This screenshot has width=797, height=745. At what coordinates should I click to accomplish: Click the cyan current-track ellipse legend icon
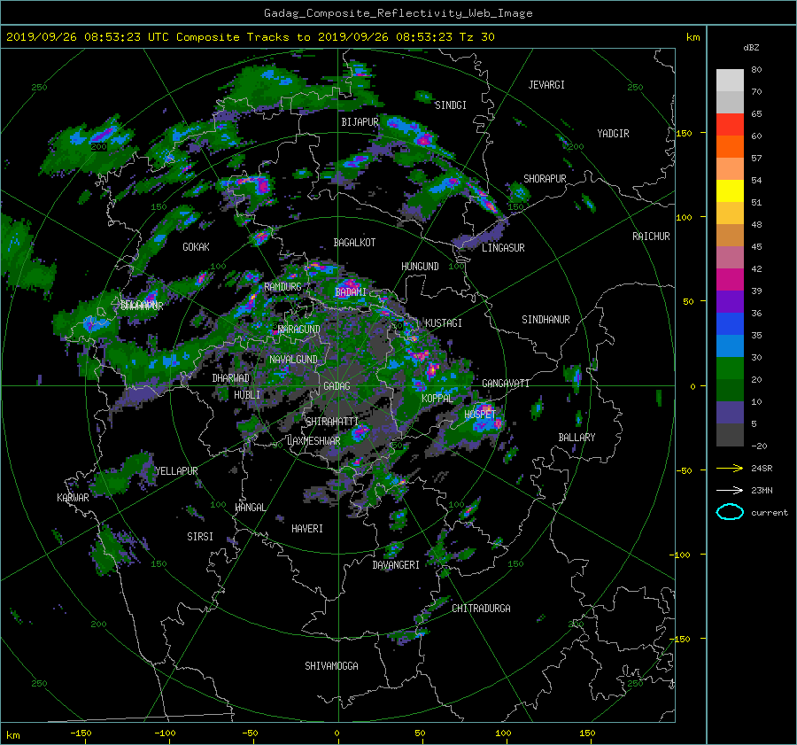tap(730, 512)
